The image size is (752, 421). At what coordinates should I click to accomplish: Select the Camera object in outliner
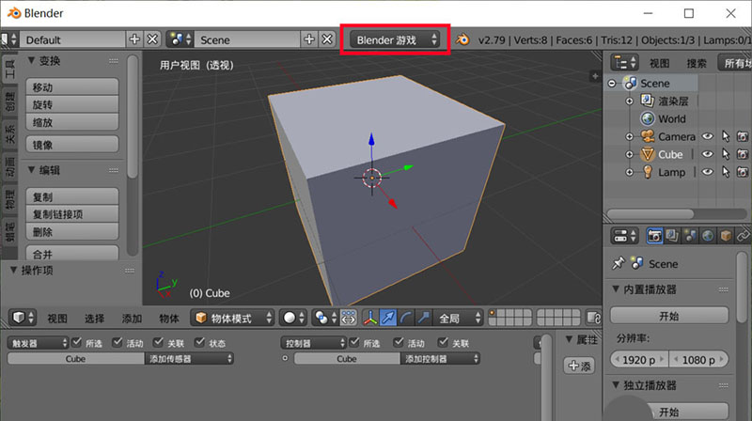click(x=676, y=136)
